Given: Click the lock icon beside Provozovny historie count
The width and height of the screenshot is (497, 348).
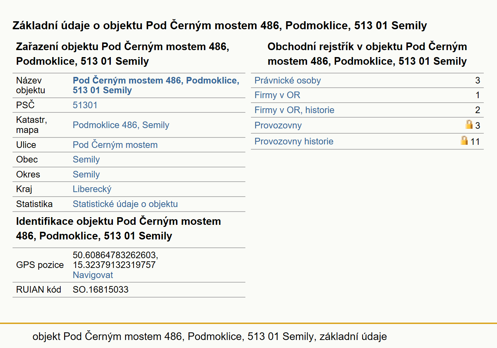Looking at the screenshot, I should [x=464, y=141].
